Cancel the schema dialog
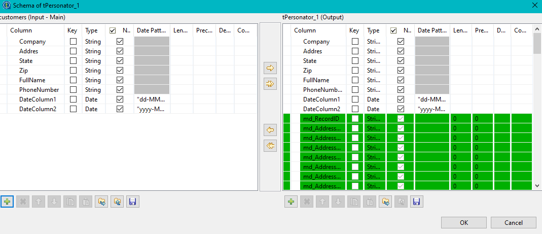Viewport: 542px width, 234px height. coord(513,222)
